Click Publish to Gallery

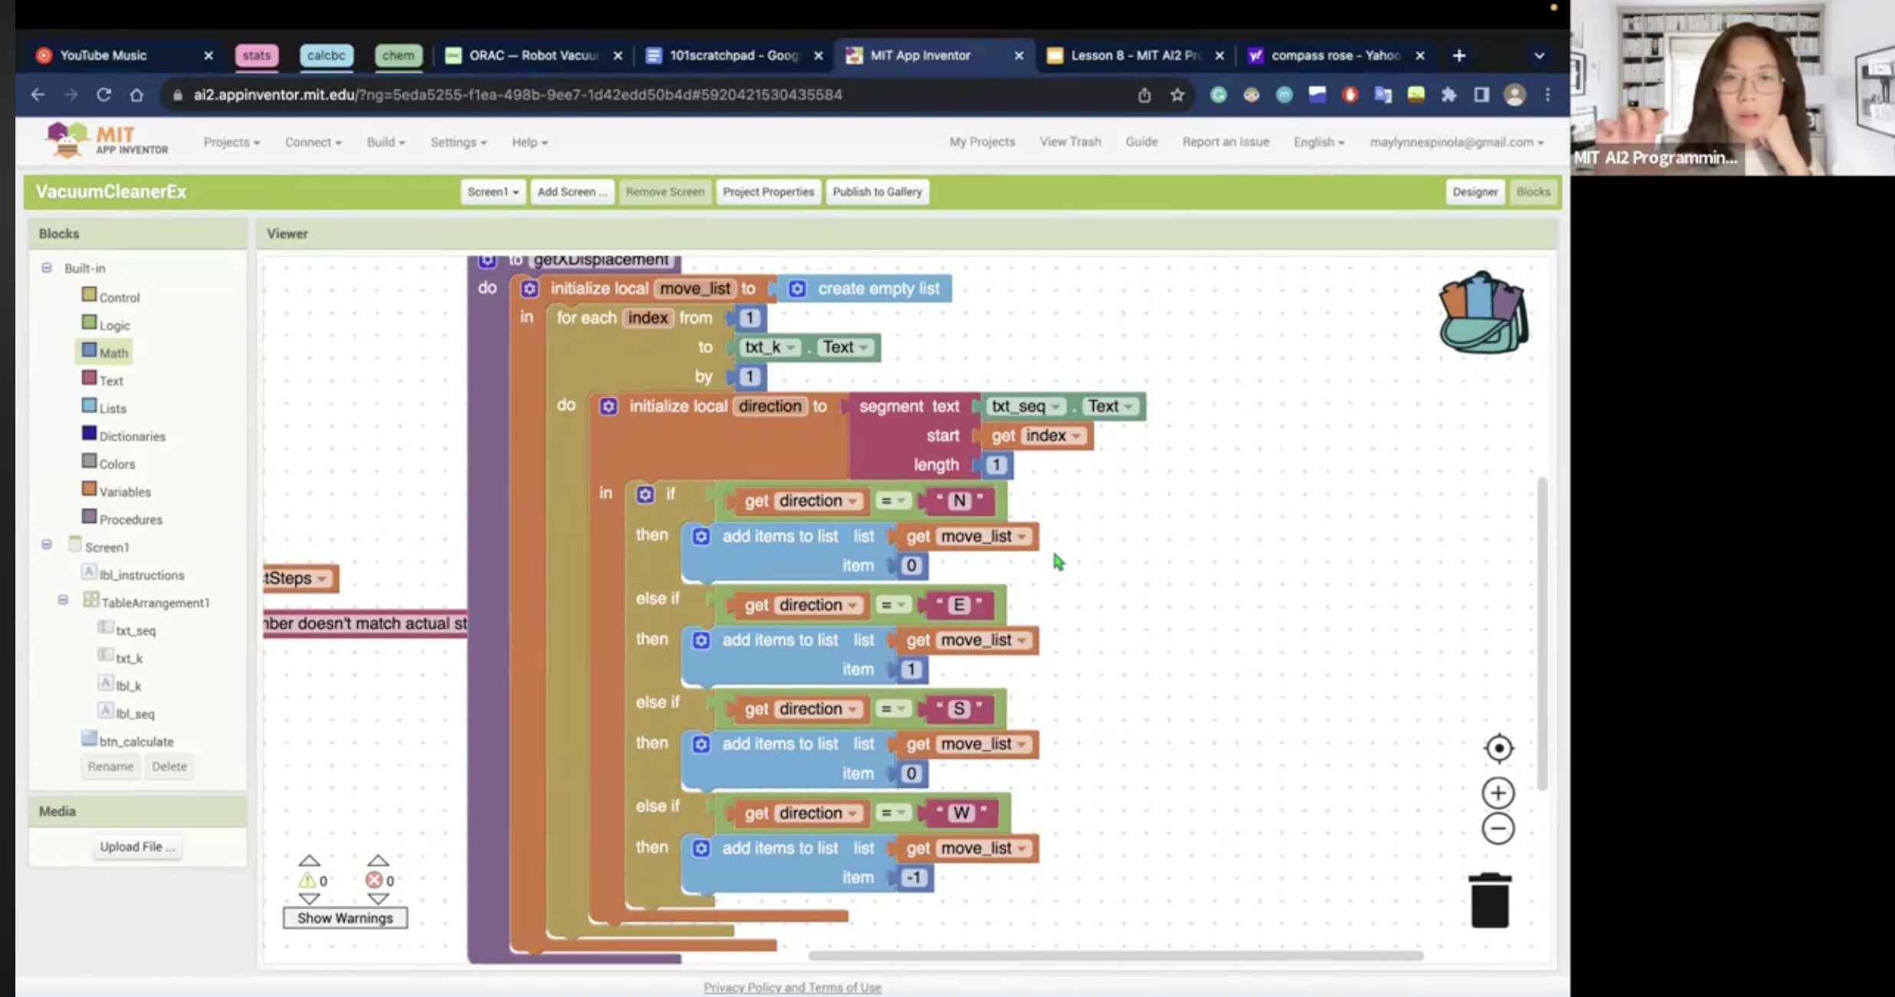876,191
